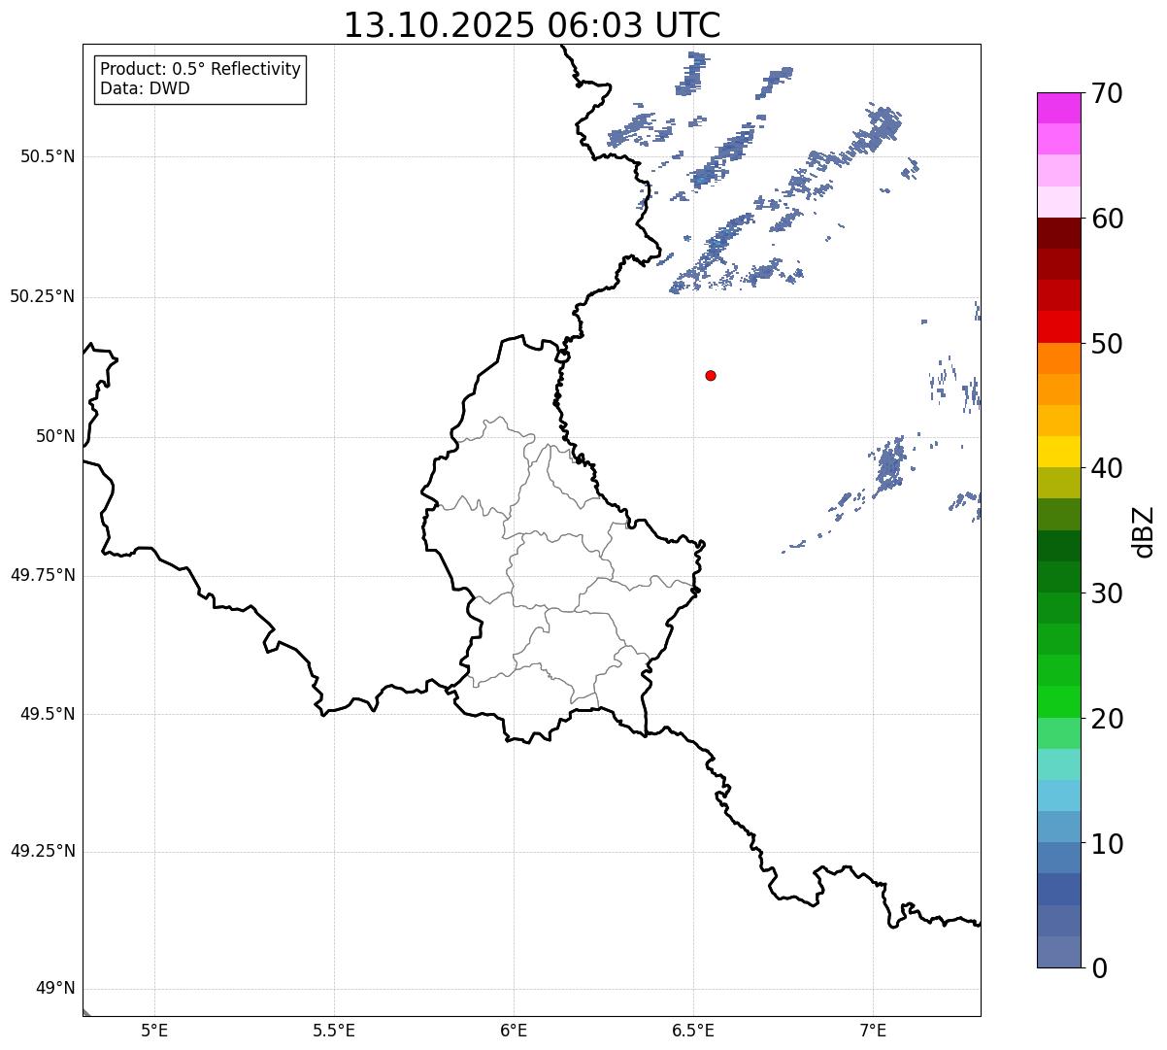1167x1050 pixels.
Task: Click the longitude label 6°E
Action: pyautogui.click(x=514, y=1032)
